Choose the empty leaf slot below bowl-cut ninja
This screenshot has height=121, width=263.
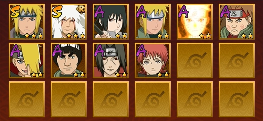69,99
